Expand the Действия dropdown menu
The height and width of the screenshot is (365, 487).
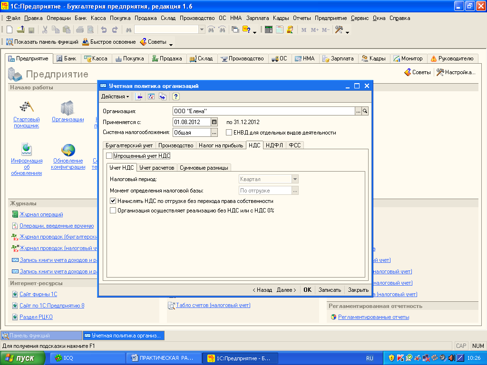coord(115,97)
